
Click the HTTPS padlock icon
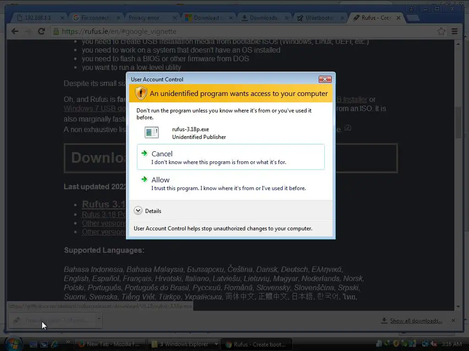[56, 32]
